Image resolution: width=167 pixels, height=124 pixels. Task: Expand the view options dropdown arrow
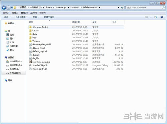click(150, 17)
